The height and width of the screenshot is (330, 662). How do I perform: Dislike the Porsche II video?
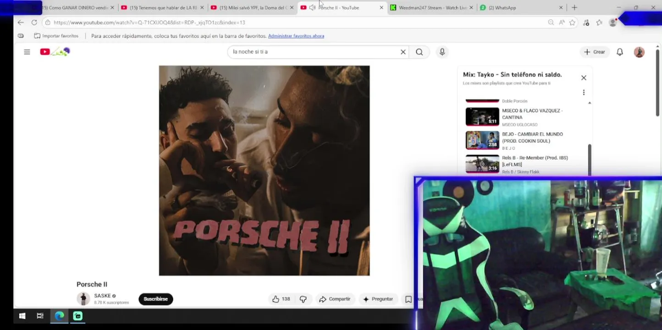303,299
